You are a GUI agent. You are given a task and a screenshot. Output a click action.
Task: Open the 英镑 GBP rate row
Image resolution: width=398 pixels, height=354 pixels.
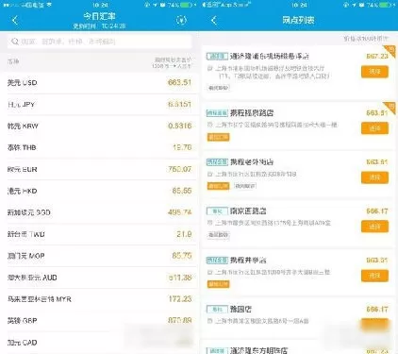point(99,321)
